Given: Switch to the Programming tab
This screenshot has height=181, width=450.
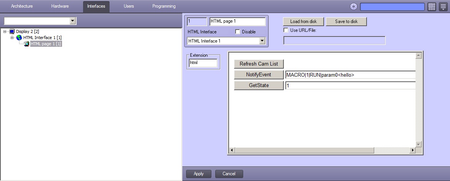Looking at the screenshot, I should point(164,7).
